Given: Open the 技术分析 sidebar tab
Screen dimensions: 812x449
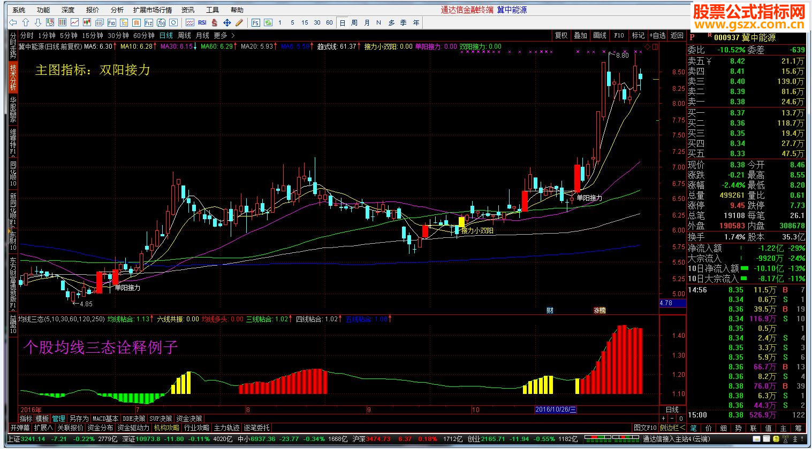Looking at the screenshot, I should coord(13,78).
